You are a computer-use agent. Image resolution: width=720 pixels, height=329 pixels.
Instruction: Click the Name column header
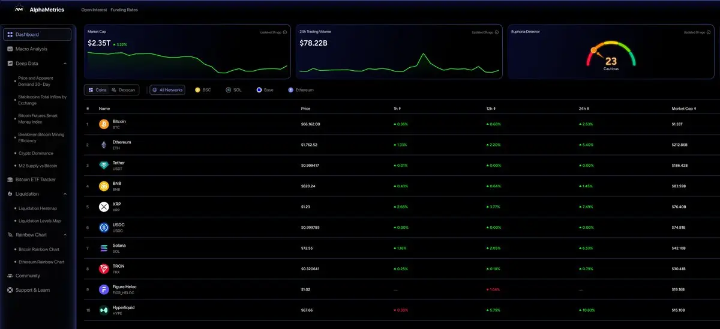tap(104, 109)
